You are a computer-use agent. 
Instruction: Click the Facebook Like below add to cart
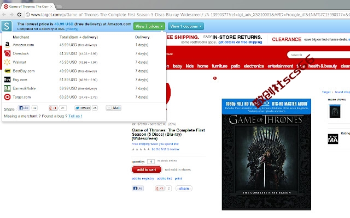[x=137, y=188]
